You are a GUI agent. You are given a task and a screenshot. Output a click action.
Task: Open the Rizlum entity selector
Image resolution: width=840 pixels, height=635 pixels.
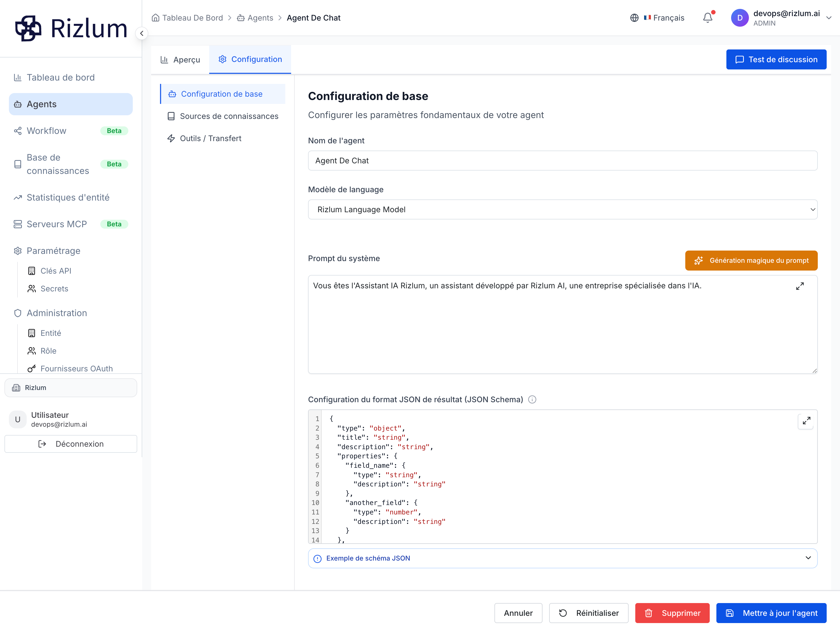[x=71, y=388]
